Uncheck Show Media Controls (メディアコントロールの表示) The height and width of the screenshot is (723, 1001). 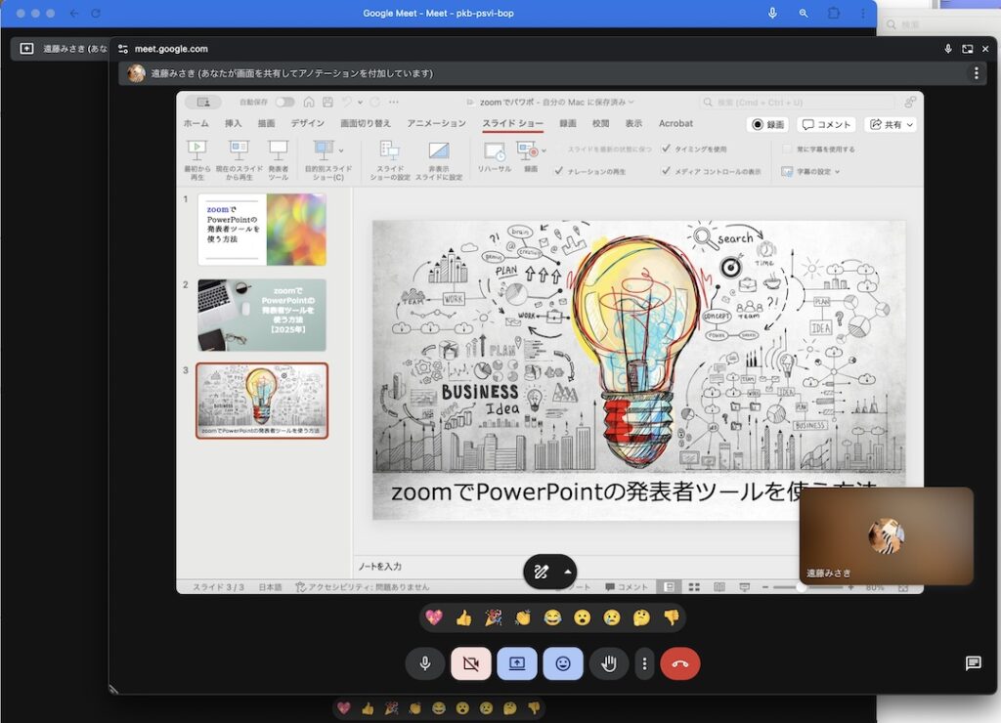point(666,171)
